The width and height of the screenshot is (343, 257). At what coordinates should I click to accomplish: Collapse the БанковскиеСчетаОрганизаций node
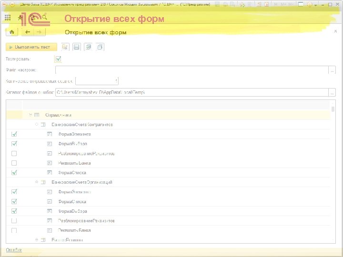coord(37,182)
